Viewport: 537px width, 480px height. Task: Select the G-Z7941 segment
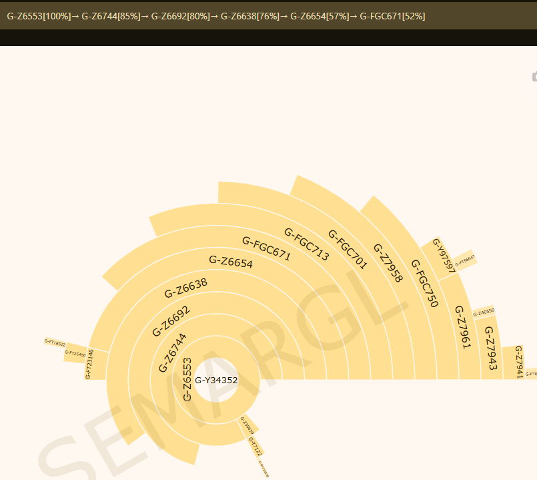519,361
